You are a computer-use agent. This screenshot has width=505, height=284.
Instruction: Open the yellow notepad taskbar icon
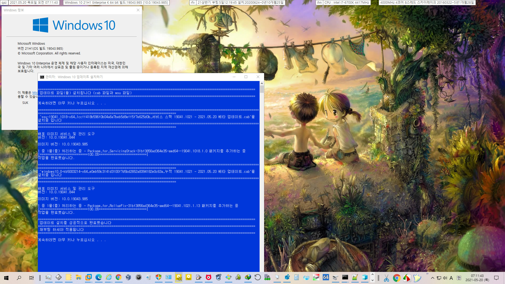coord(68,277)
